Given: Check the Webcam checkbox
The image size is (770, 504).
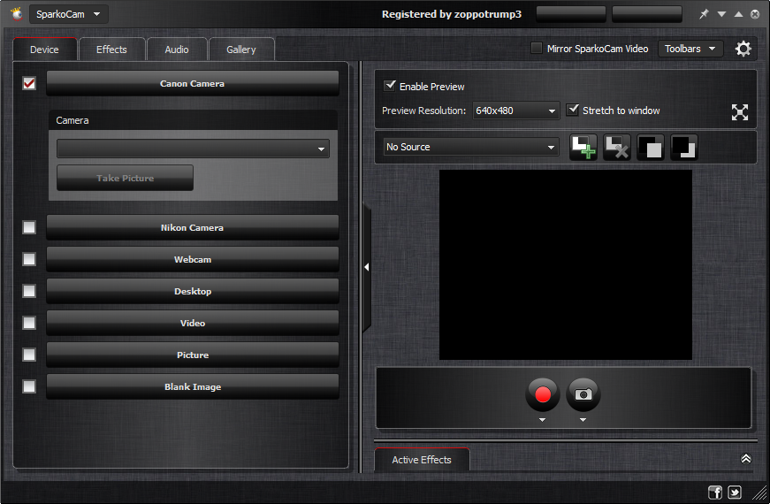Looking at the screenshot, I should [29, 259].
